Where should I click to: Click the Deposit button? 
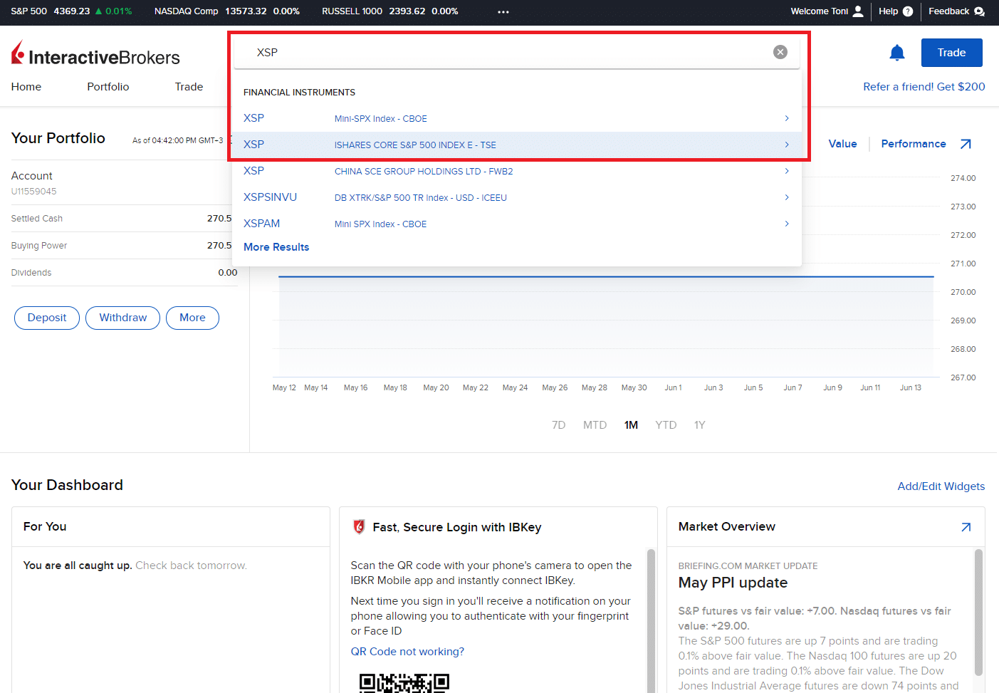click(x=47, y=318)
